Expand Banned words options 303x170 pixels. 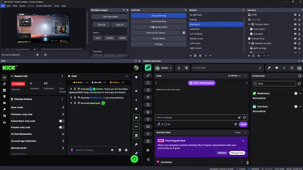click(x=63, y=148)
